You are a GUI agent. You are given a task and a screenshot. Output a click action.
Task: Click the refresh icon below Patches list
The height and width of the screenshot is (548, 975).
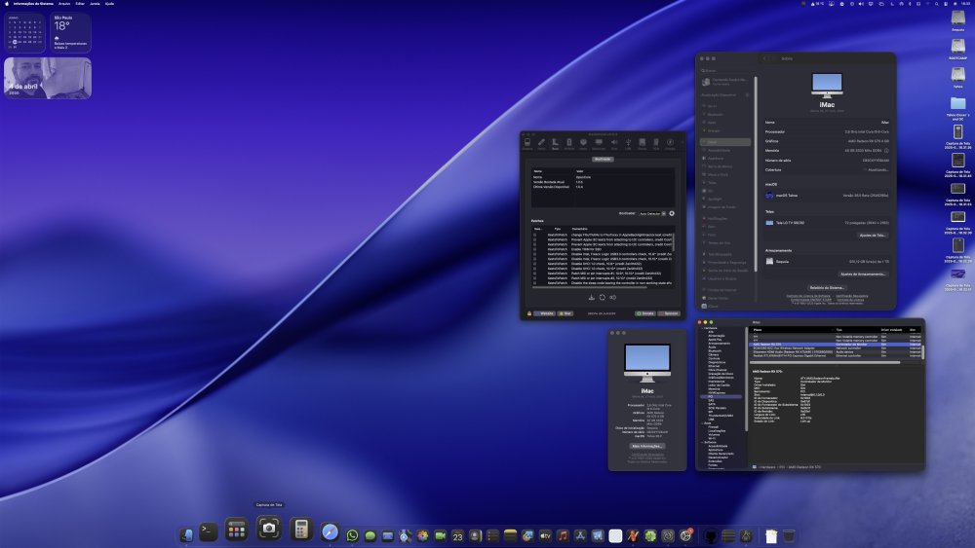click(x=602, y=297)
